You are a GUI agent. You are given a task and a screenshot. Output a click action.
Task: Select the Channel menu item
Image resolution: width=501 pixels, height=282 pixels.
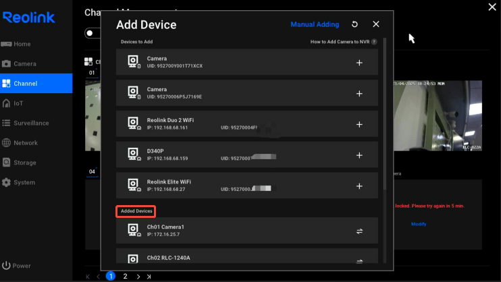pyautogui.click(x=36, y=84)
